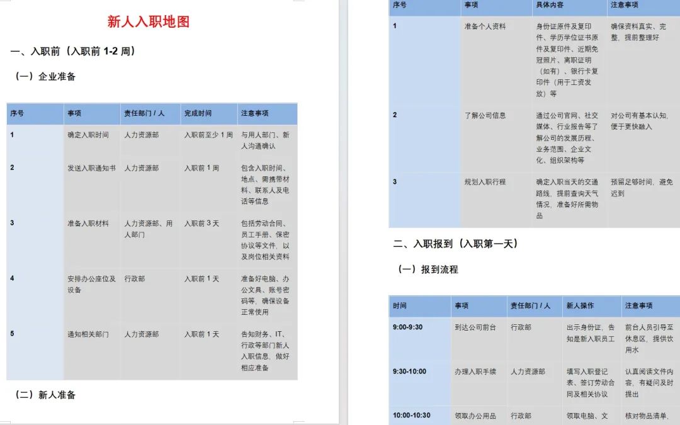This screenshot has width=680, height=425.
Task: Select the cell 人力资源部、用人部门
Action: tap(149, 229)
